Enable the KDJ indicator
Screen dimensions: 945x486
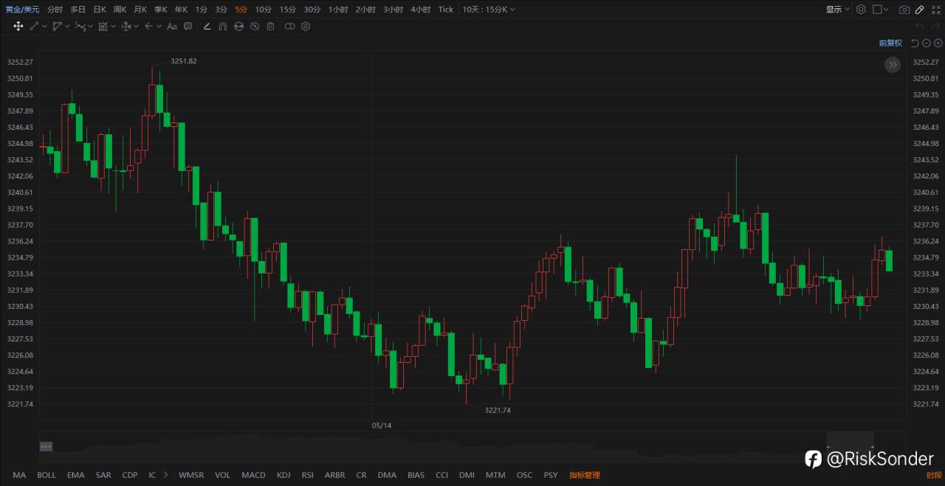pyautogui.click(x=283, y=475)
